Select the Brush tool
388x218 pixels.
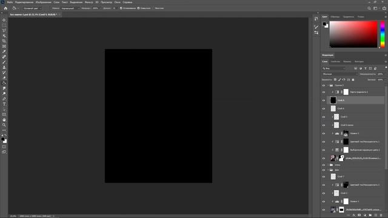4,62
